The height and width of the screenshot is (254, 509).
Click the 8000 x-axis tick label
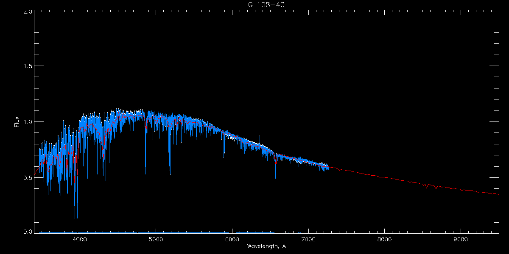(384, 239)
